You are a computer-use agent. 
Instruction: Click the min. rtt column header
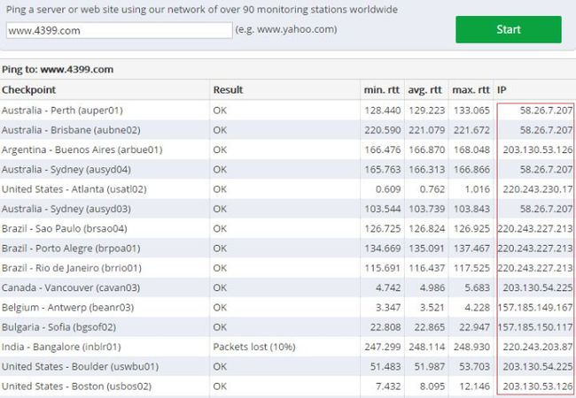[x=381, y=90]
